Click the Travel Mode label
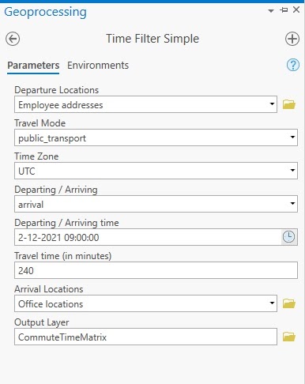This screenshot has height=384, width=305. tap(40, 123)
